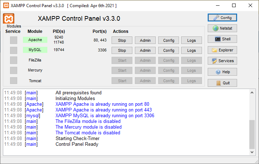Open Apache Admin
259x164 pixels.
pos(145,40)
